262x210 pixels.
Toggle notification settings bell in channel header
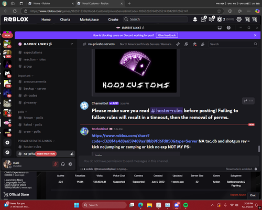click(186, 44)
